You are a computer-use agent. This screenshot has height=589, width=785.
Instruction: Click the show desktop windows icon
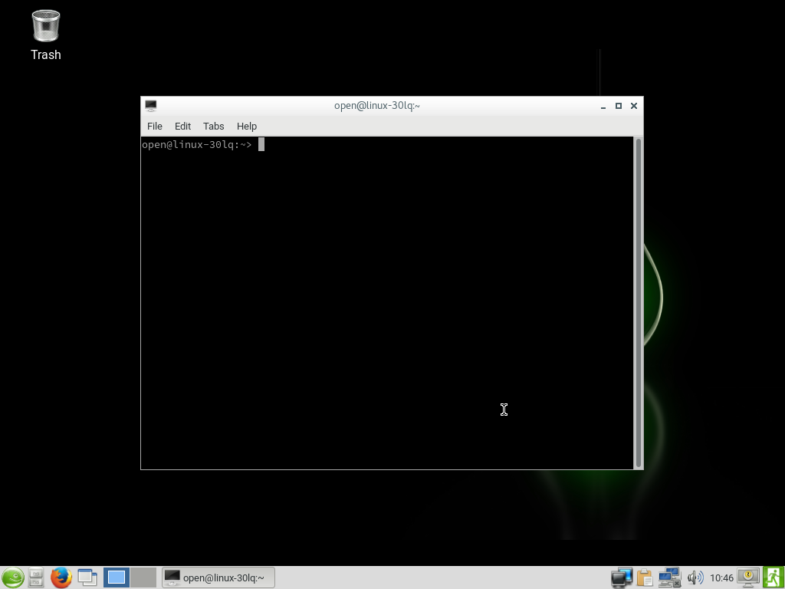click(87, 577)
